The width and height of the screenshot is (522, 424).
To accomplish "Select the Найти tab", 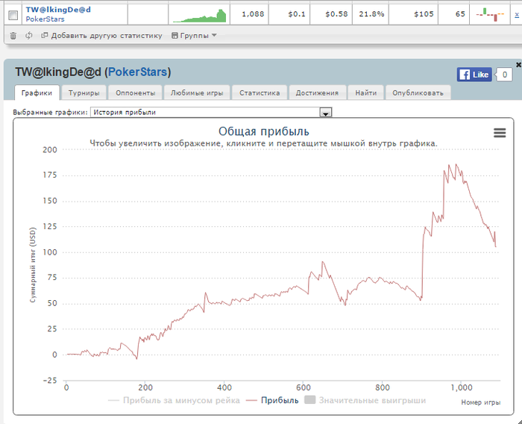I will pos(366,93).
